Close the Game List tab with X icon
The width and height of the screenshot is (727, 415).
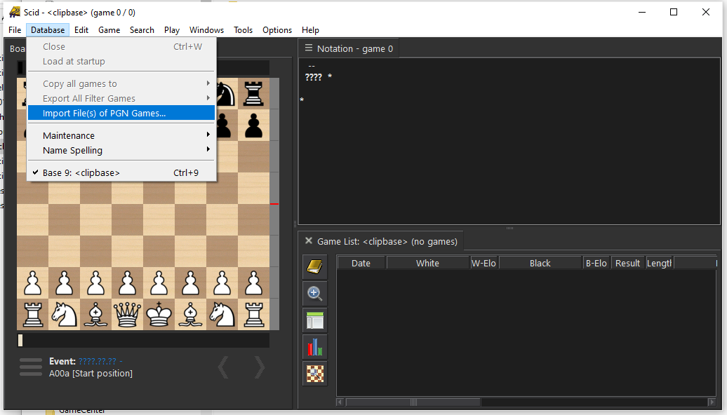click(x=308, y=241)
